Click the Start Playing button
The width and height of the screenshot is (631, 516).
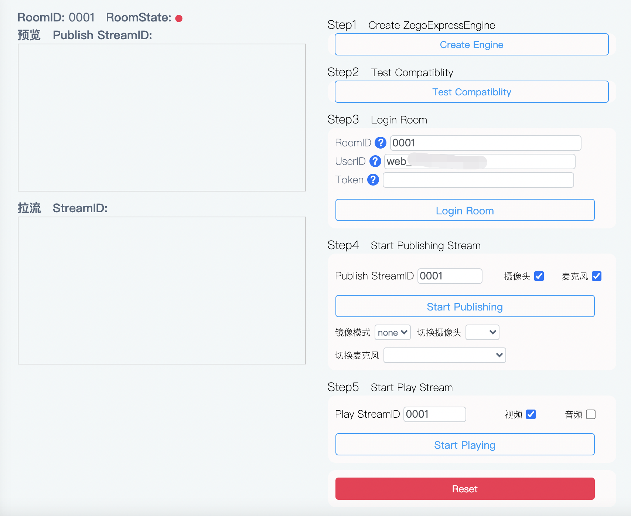point(464,445)
